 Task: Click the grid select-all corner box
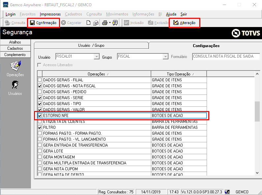pos(40,74)
